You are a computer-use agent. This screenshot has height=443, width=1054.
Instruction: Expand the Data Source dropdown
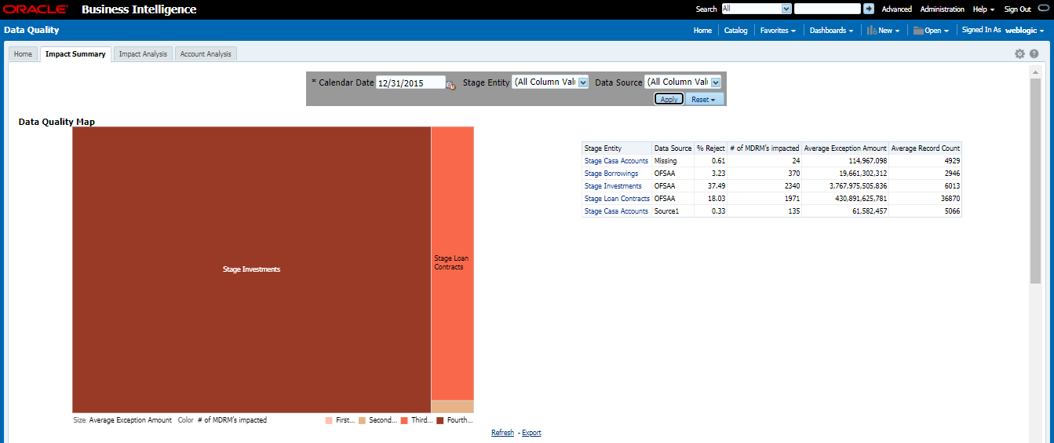(x=716, y=82)
